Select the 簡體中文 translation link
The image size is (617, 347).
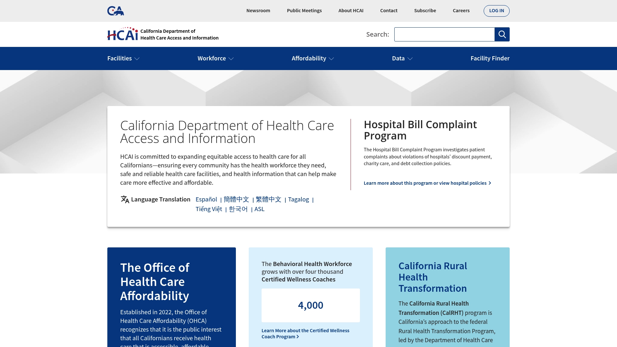coord(236,200)
